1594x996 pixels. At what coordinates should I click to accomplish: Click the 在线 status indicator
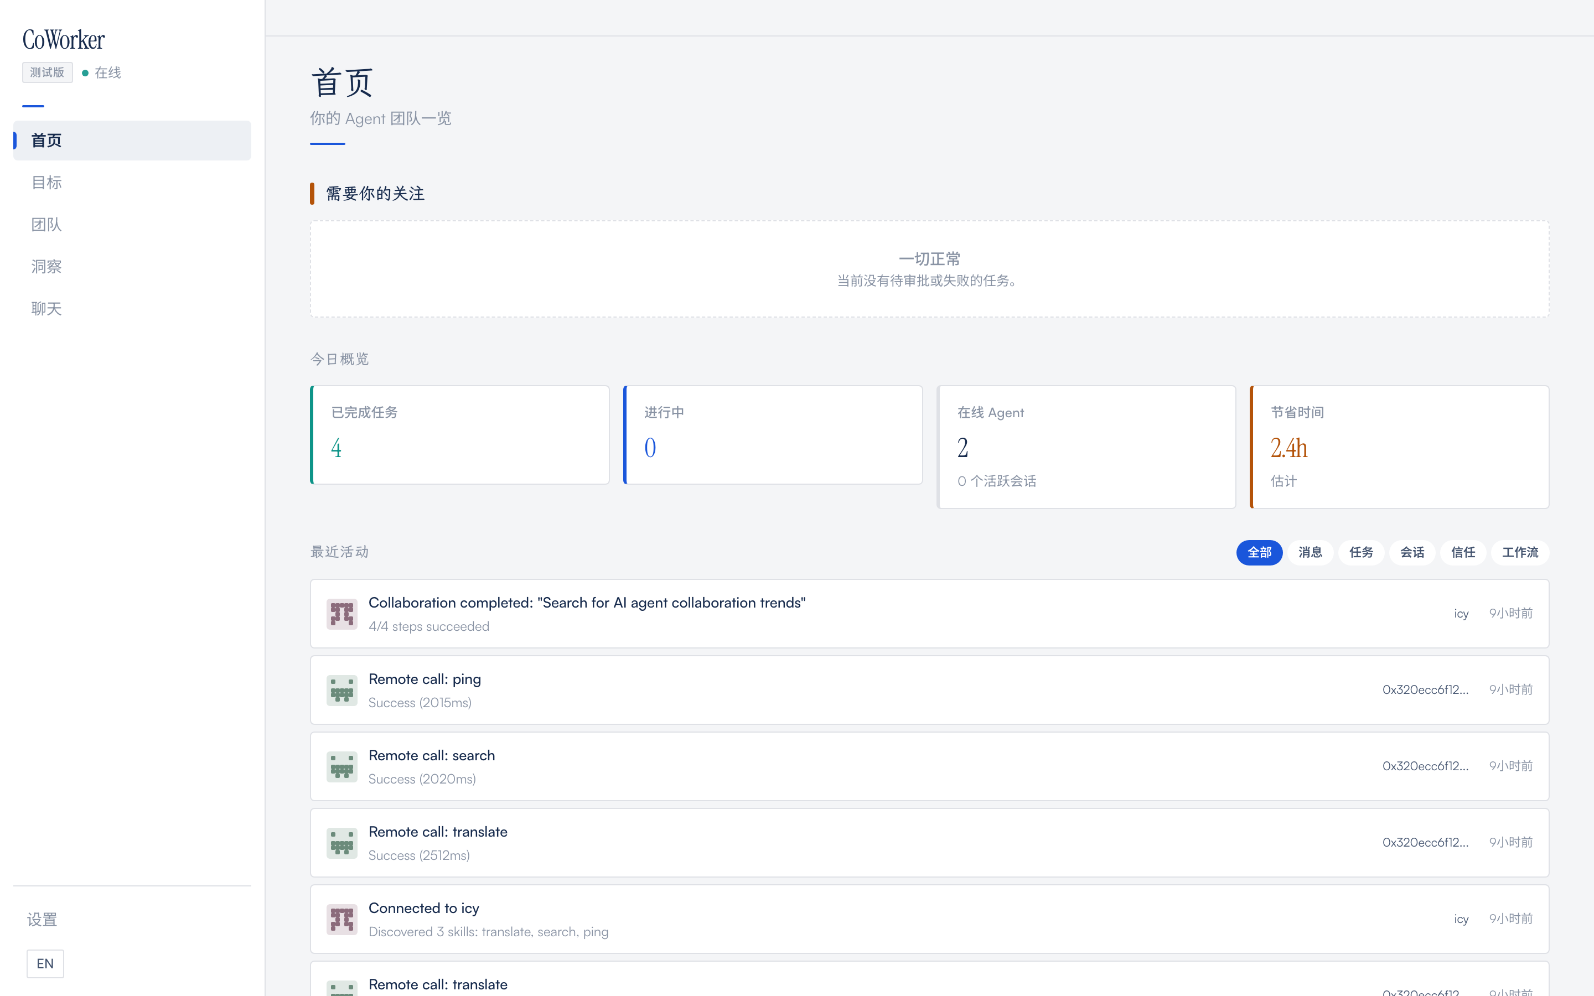point(101,72)
